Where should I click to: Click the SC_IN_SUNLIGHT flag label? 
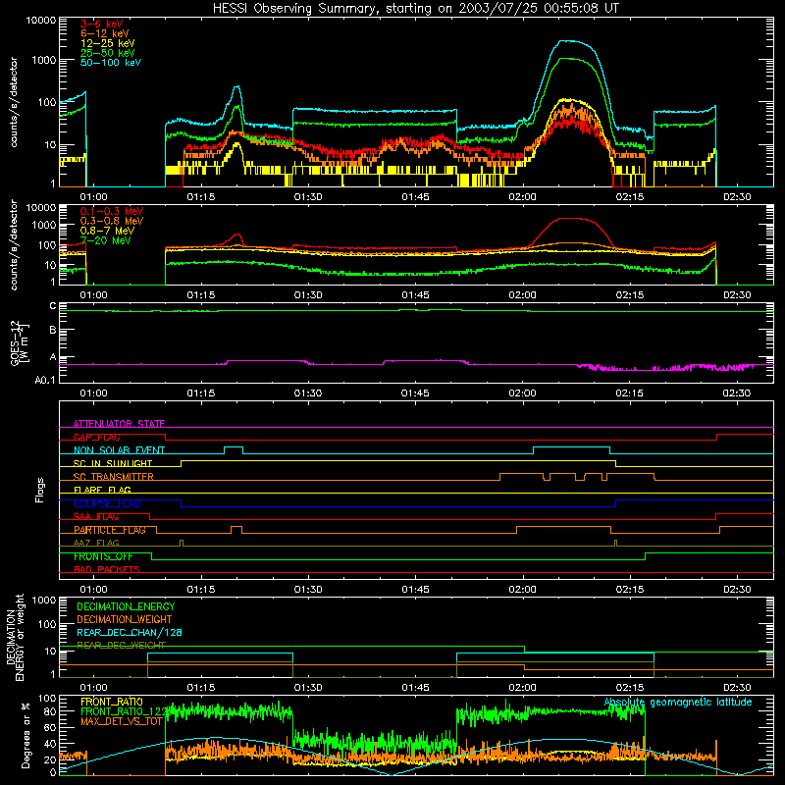point(113,463)
